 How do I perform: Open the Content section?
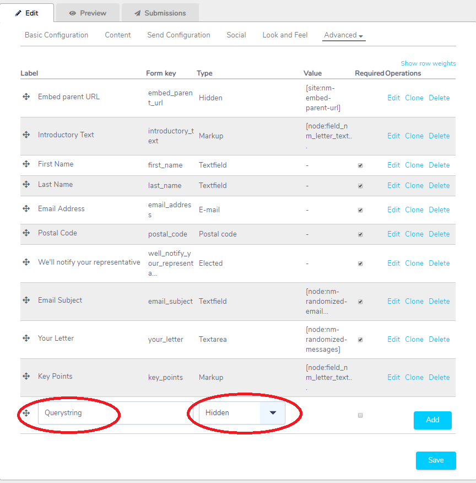[118, 35]
